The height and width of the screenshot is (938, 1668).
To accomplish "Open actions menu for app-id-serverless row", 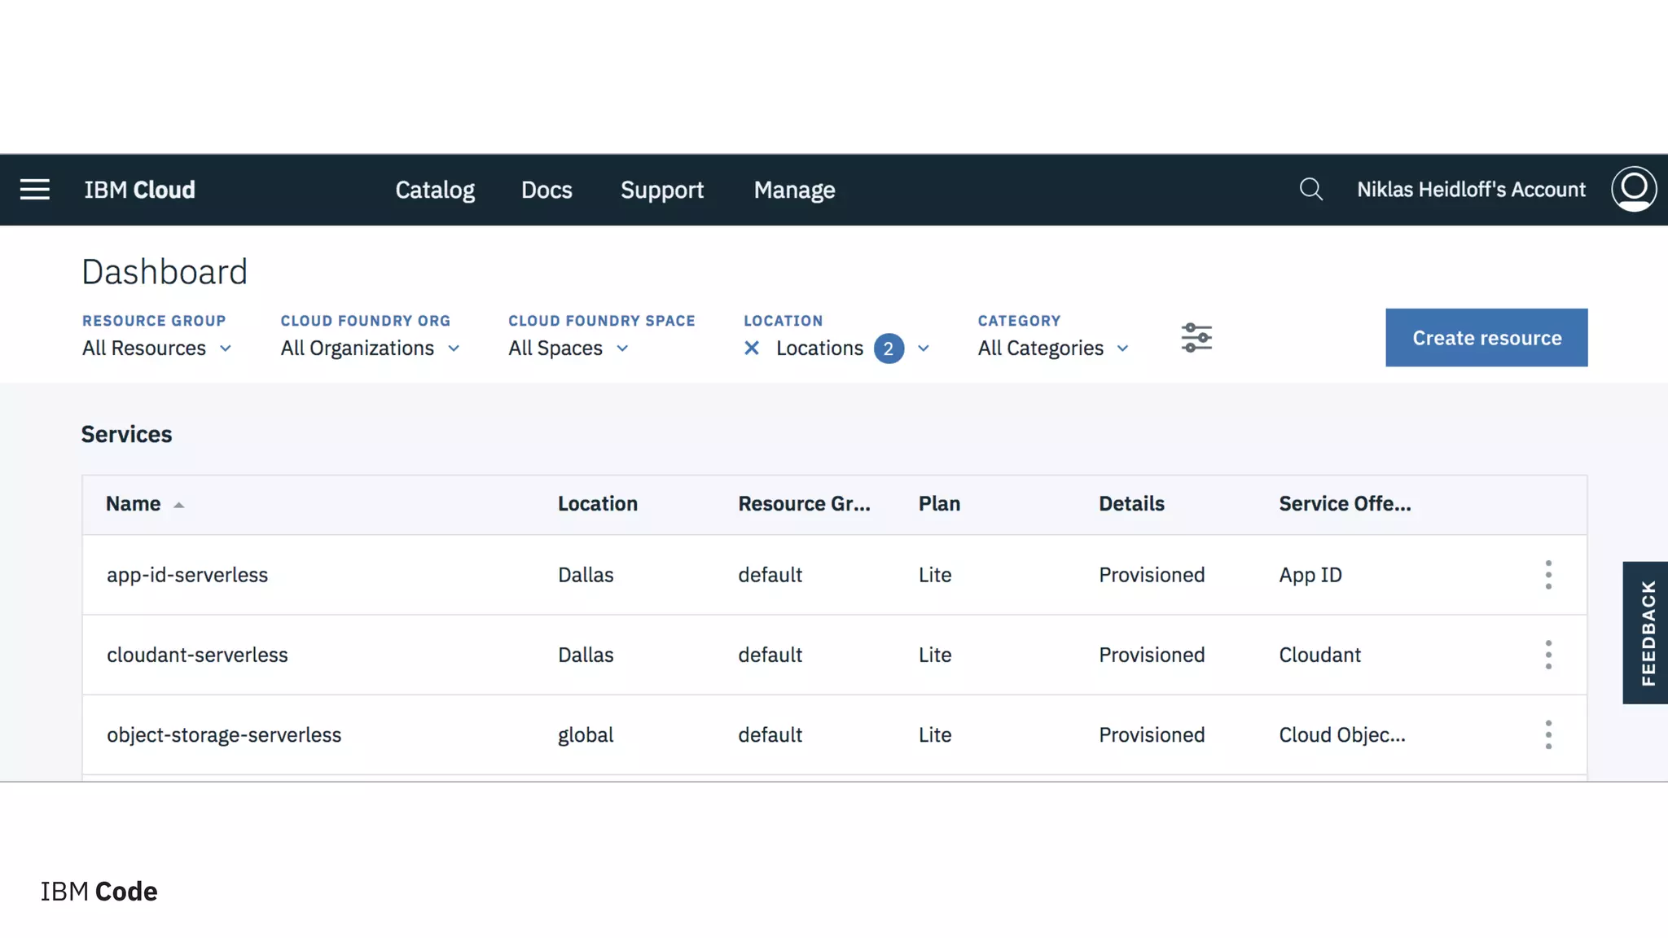I will 1548,575.
